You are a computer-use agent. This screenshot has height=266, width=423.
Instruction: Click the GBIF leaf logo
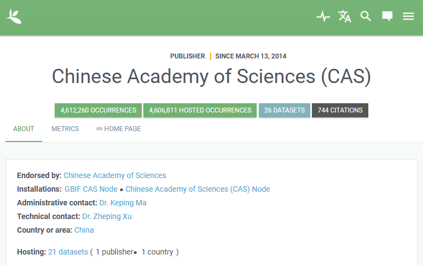point(14,16)
